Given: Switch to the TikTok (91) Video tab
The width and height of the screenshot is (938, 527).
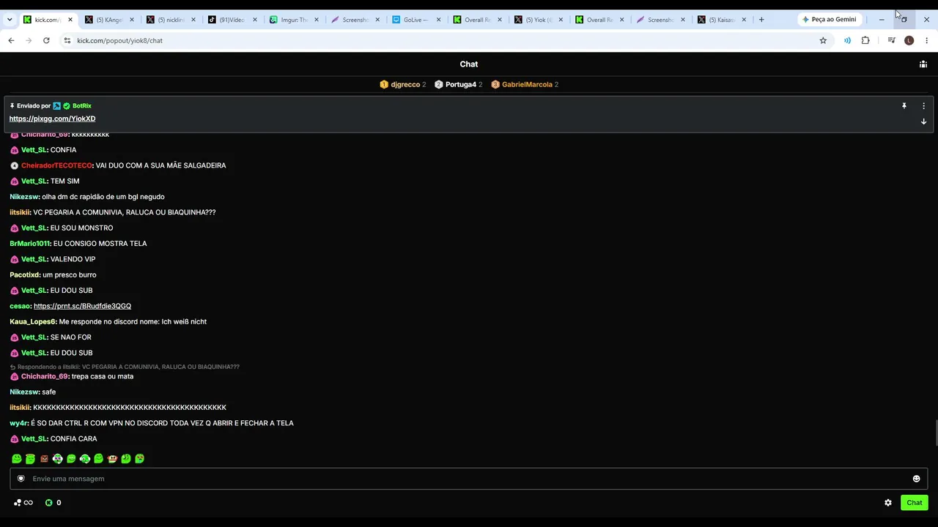Looking at the screenshot, I should pyautogui.click(x=232, y=20).
